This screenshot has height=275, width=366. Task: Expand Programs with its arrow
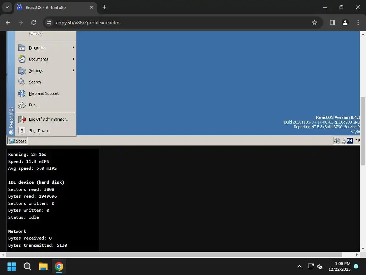click(74, 48)
